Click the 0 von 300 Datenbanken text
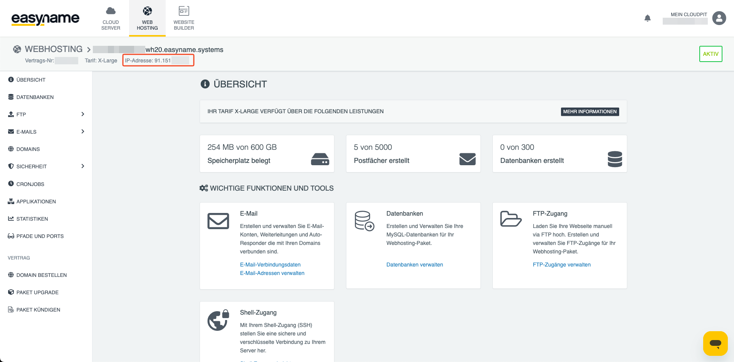The height and width of the screenshot is (362, 734). (x=517, y=147)
